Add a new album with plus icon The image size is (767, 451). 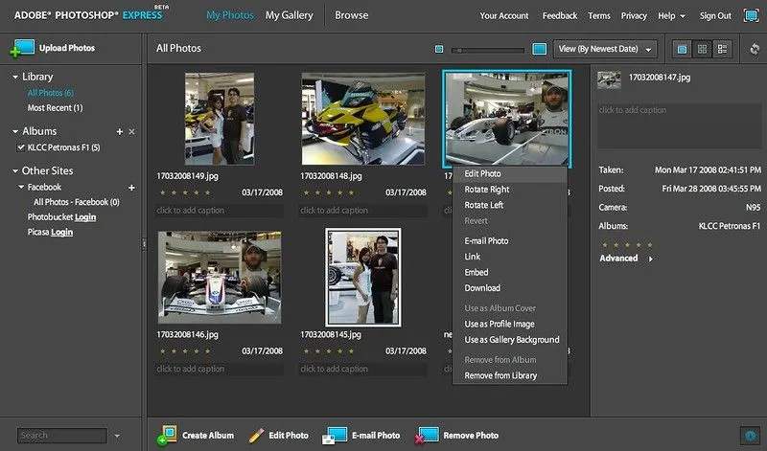click(119, 131)
